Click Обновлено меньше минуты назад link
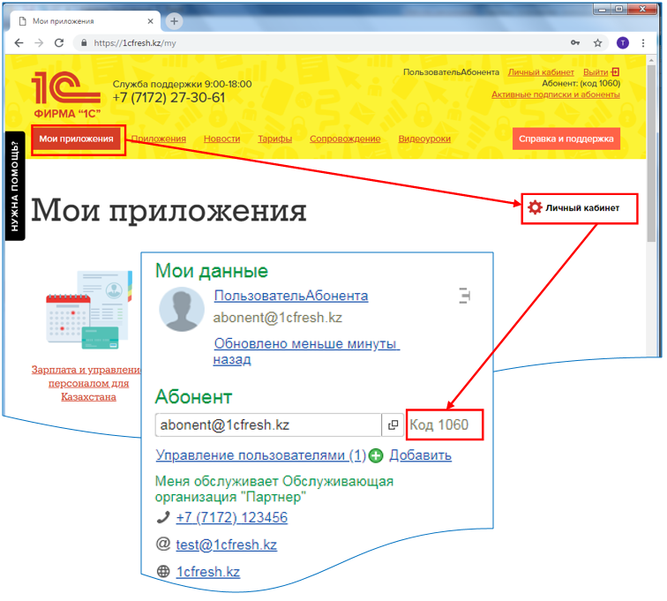Screen dimensions: 667x601 tap(306, 351)
